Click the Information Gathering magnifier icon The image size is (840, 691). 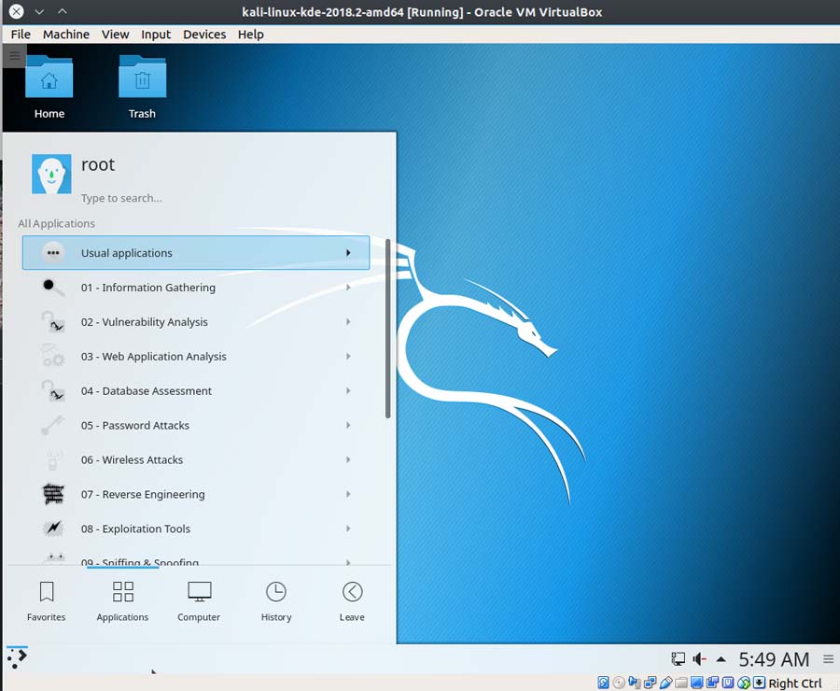pos(53,288)
